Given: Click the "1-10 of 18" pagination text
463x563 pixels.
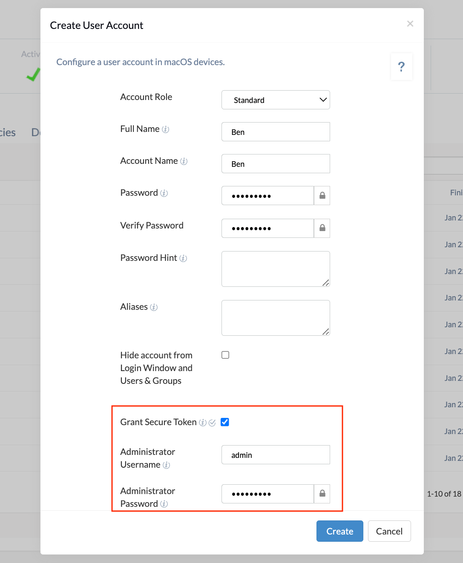Looking at the screenshot, I should (x=444, y=494).
